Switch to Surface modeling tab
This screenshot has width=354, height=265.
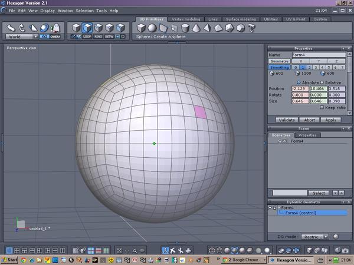tap(241, 19)
